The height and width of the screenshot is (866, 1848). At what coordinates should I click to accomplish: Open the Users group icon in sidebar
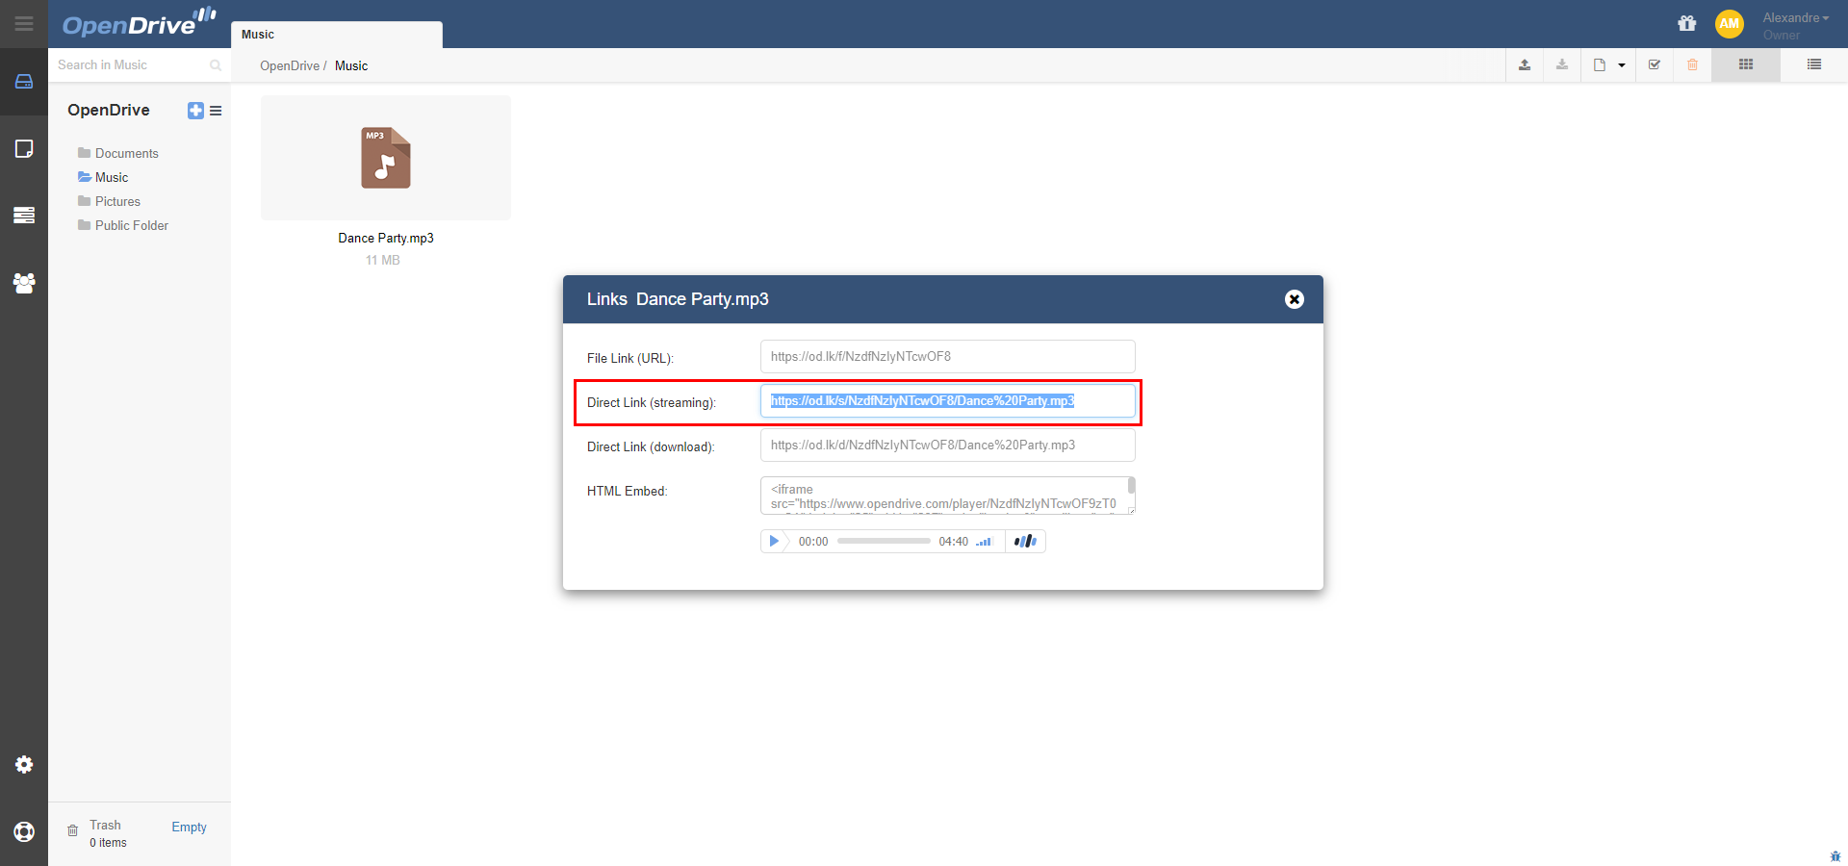(24, 283)
